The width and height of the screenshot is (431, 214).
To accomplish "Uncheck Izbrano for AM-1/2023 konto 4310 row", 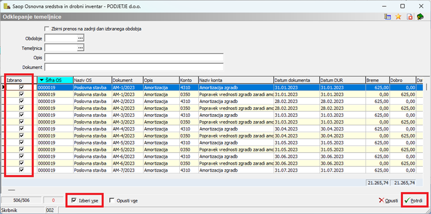I will point(21,87).
